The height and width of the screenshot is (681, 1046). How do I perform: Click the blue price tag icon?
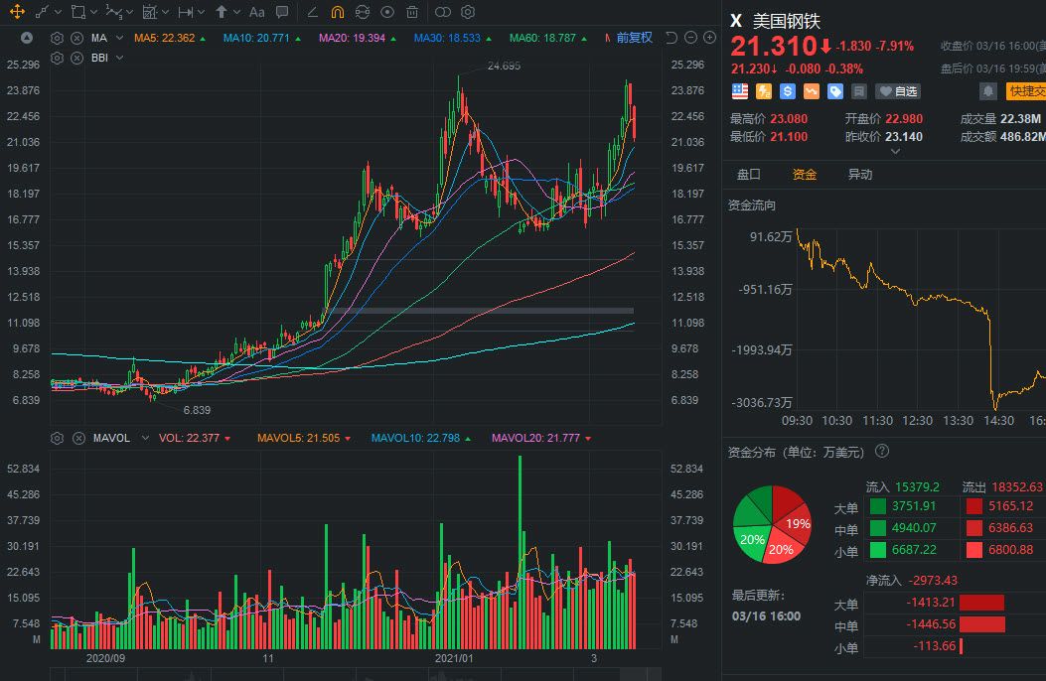pos(835,91)
